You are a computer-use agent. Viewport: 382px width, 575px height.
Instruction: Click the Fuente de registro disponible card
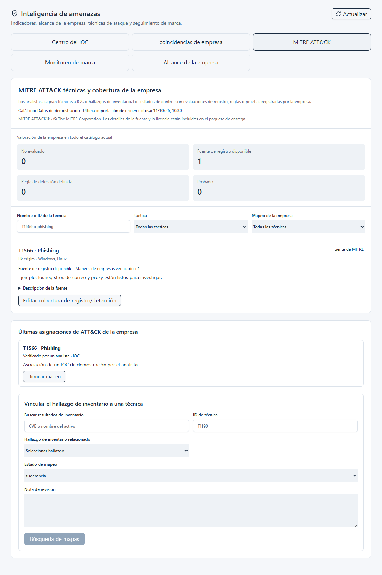click(x=279, y=157)
